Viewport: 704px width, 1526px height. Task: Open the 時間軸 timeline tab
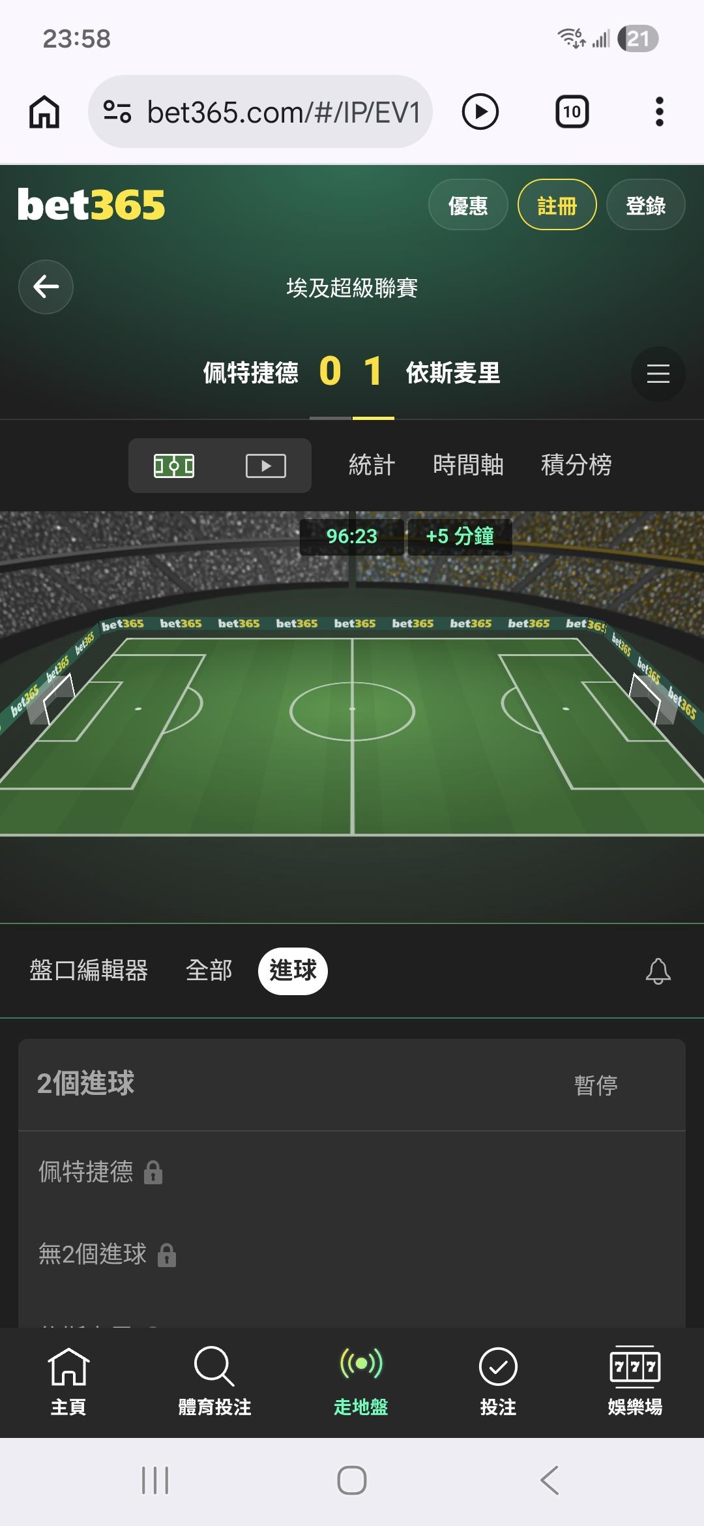click(468, 465)
